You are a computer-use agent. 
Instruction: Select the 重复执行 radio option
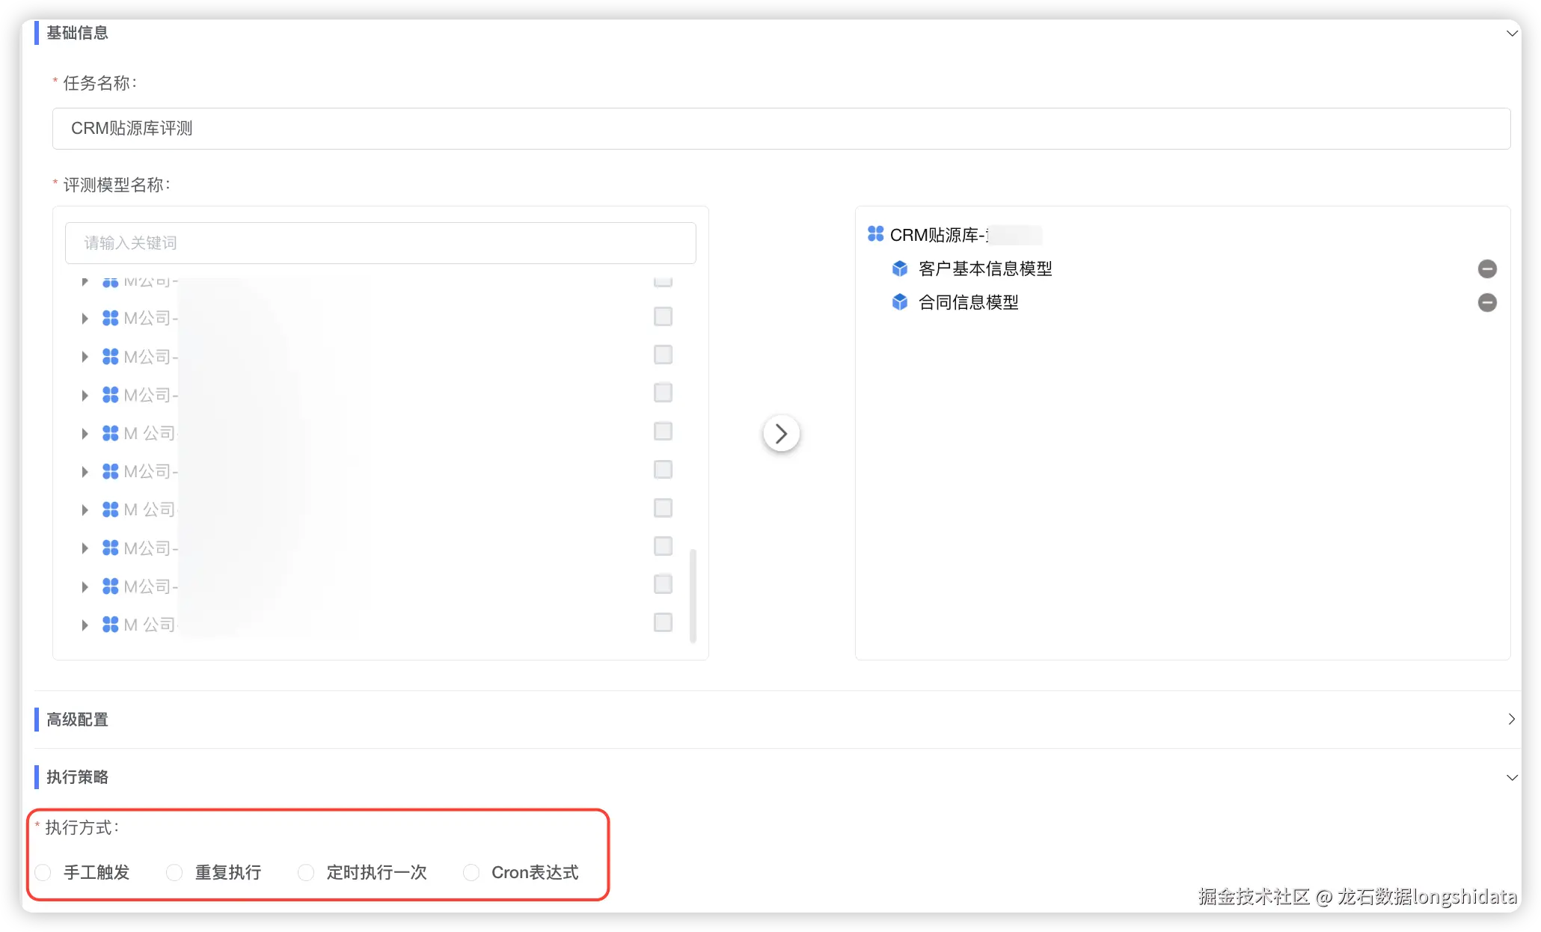click(x=174, y=872)
